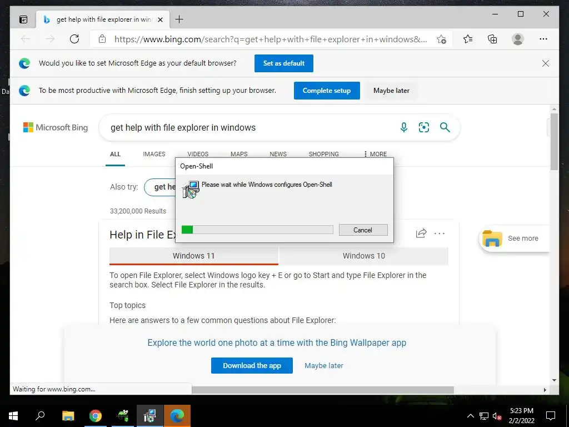Decline wallpaper app with Maybe later
569x427 pixels.
tap(324, 366)
